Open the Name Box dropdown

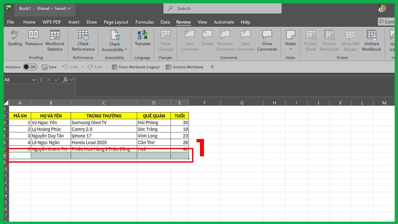[34, 80]
